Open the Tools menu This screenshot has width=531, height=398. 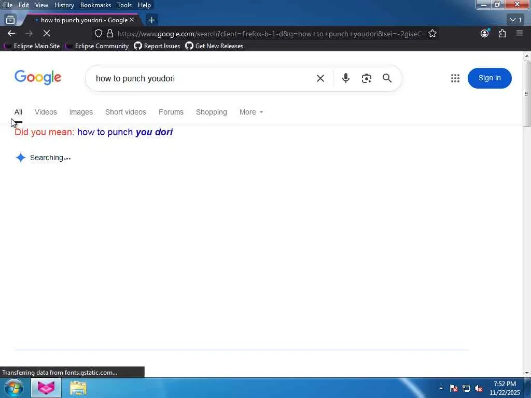(x=124, y=5)
